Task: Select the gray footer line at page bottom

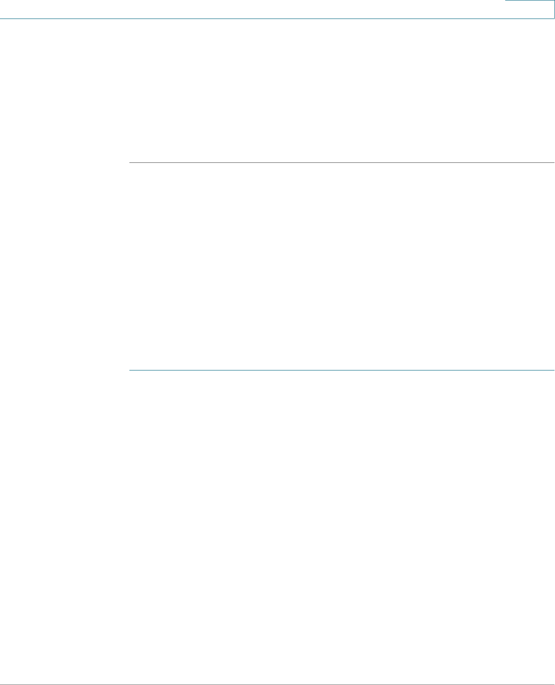Action: click(x=277, y=684)
